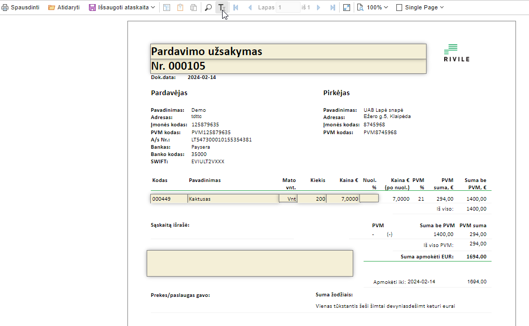This screenshot has width=529, height=326.
Task: Click the editable Kaktusas name field
Action: coord(233,199)
